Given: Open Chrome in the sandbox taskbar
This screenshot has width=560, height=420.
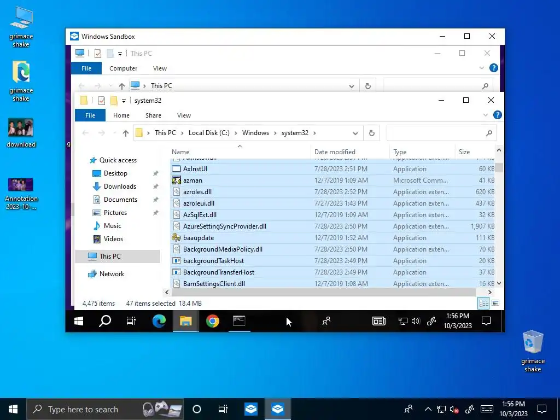Looking at the screenshot, I should tap(213, 321).
